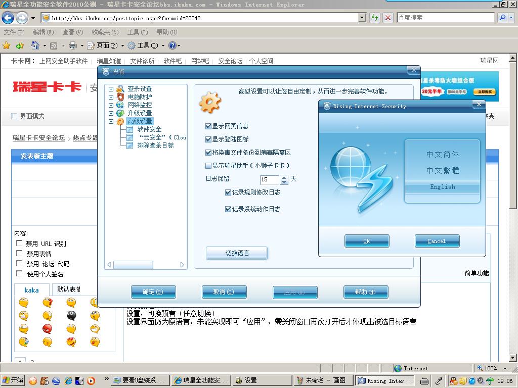Click the 确定(O) button in 设置 window
Viewport: 518px width, 388px height.
coord(153,292)
